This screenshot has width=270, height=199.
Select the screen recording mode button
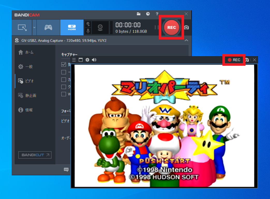coord(22,28)
